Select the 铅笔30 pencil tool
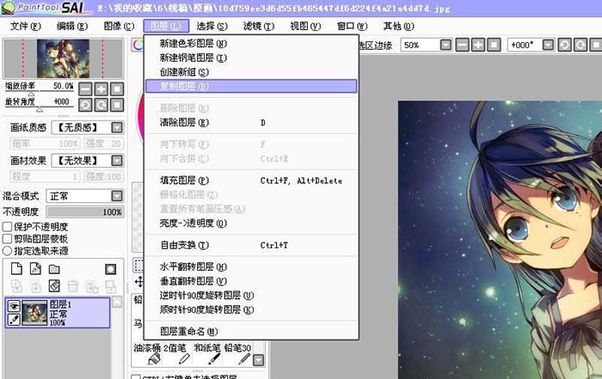This screenshot has height=379, width=602. [237, 354]
